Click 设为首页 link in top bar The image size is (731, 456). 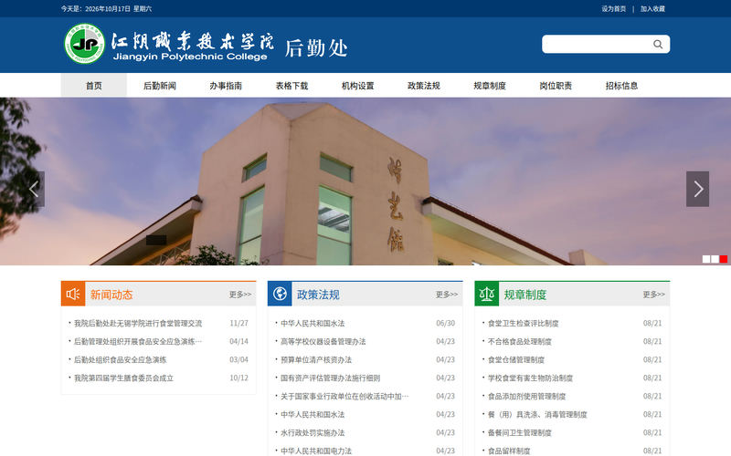(613, 9)
